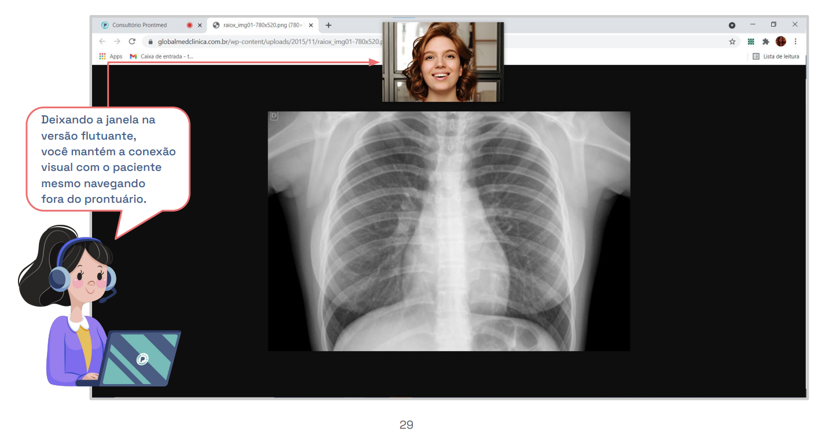Bookmark this page with the star icon
The width and height of the screenshot is (821, 438).
point(732,42)
